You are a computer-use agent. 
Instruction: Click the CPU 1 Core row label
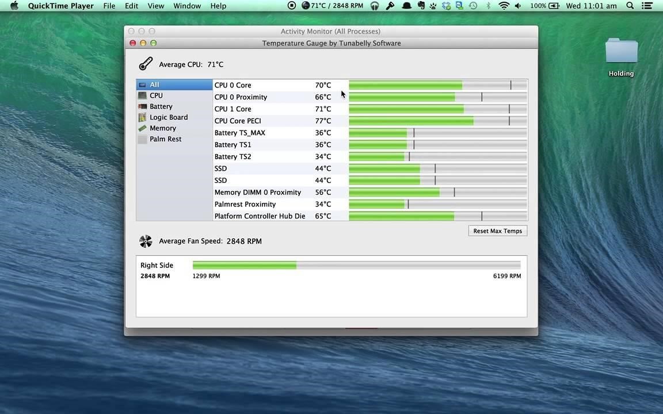[233, 109]
